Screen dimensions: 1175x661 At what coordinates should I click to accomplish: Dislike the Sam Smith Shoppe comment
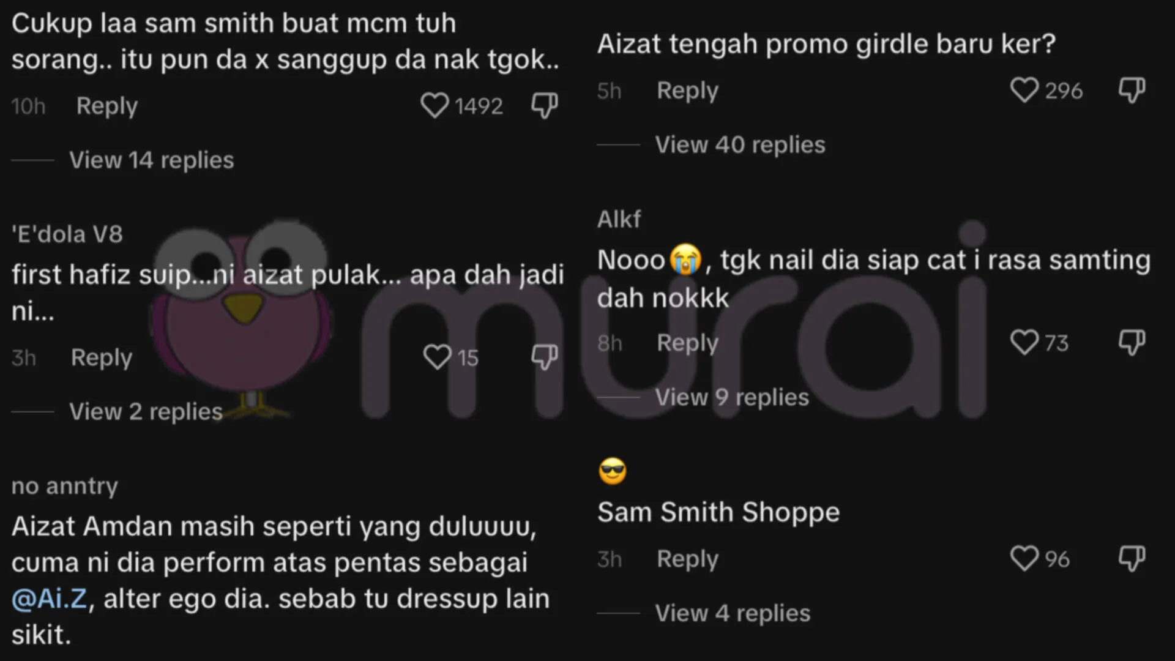1132,559
